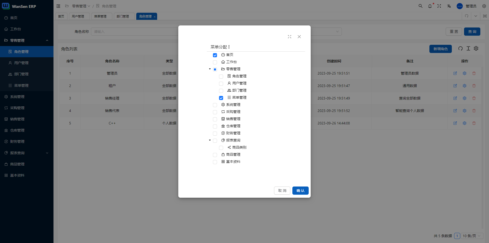Click the language translation icon

[x=449, y=6]
